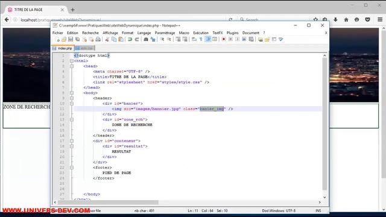Viewport: 386px width, 217px height.
Task: Save the current file with the floppy icon
Action: [x=71, y=39]
